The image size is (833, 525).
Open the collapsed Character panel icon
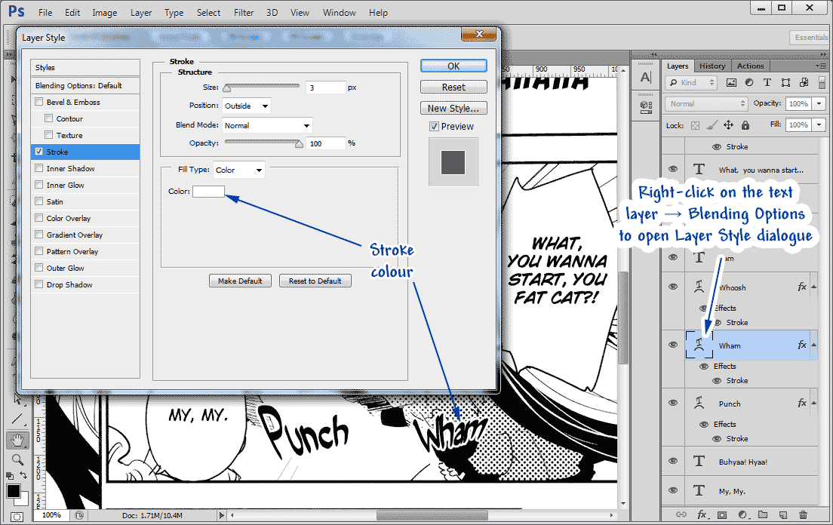(x=645, y=78)
